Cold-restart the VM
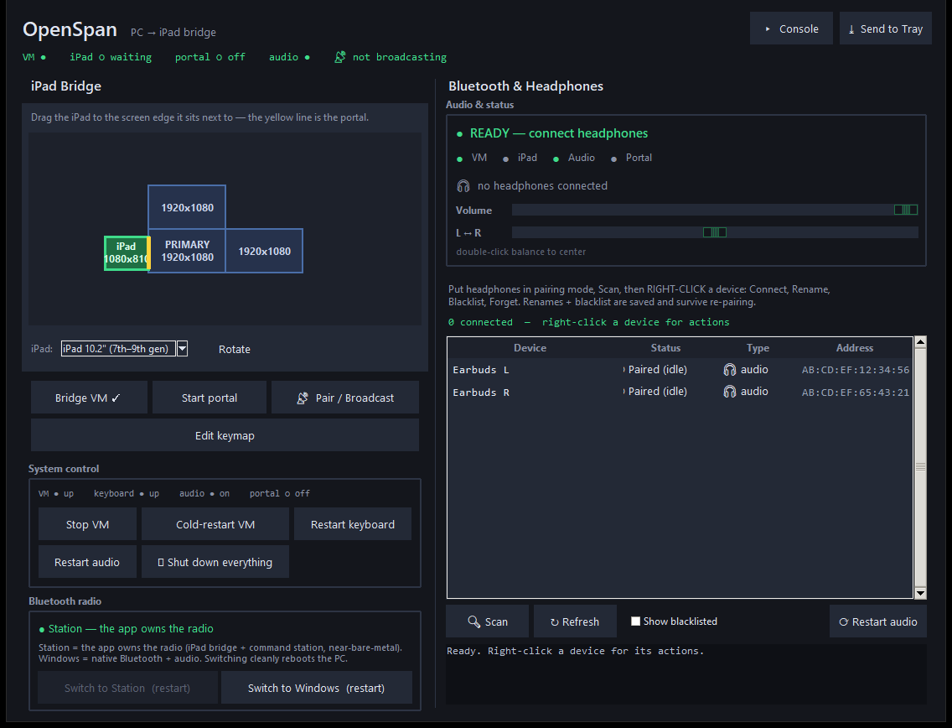Viewport: 952px width, 728px height. pos(215,524)
